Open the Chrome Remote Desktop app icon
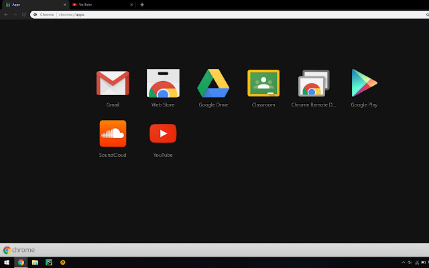The width and height of the screenshot is (429, 268). click(x=314, y=83)
